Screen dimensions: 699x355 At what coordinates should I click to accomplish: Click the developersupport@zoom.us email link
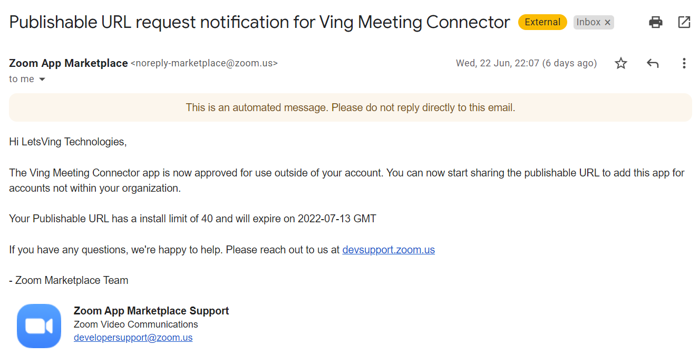pos(133,338)
